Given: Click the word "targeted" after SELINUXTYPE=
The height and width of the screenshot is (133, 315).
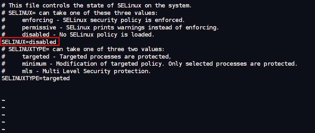Looking at the screenshot, I should click(x=56, y=78).
